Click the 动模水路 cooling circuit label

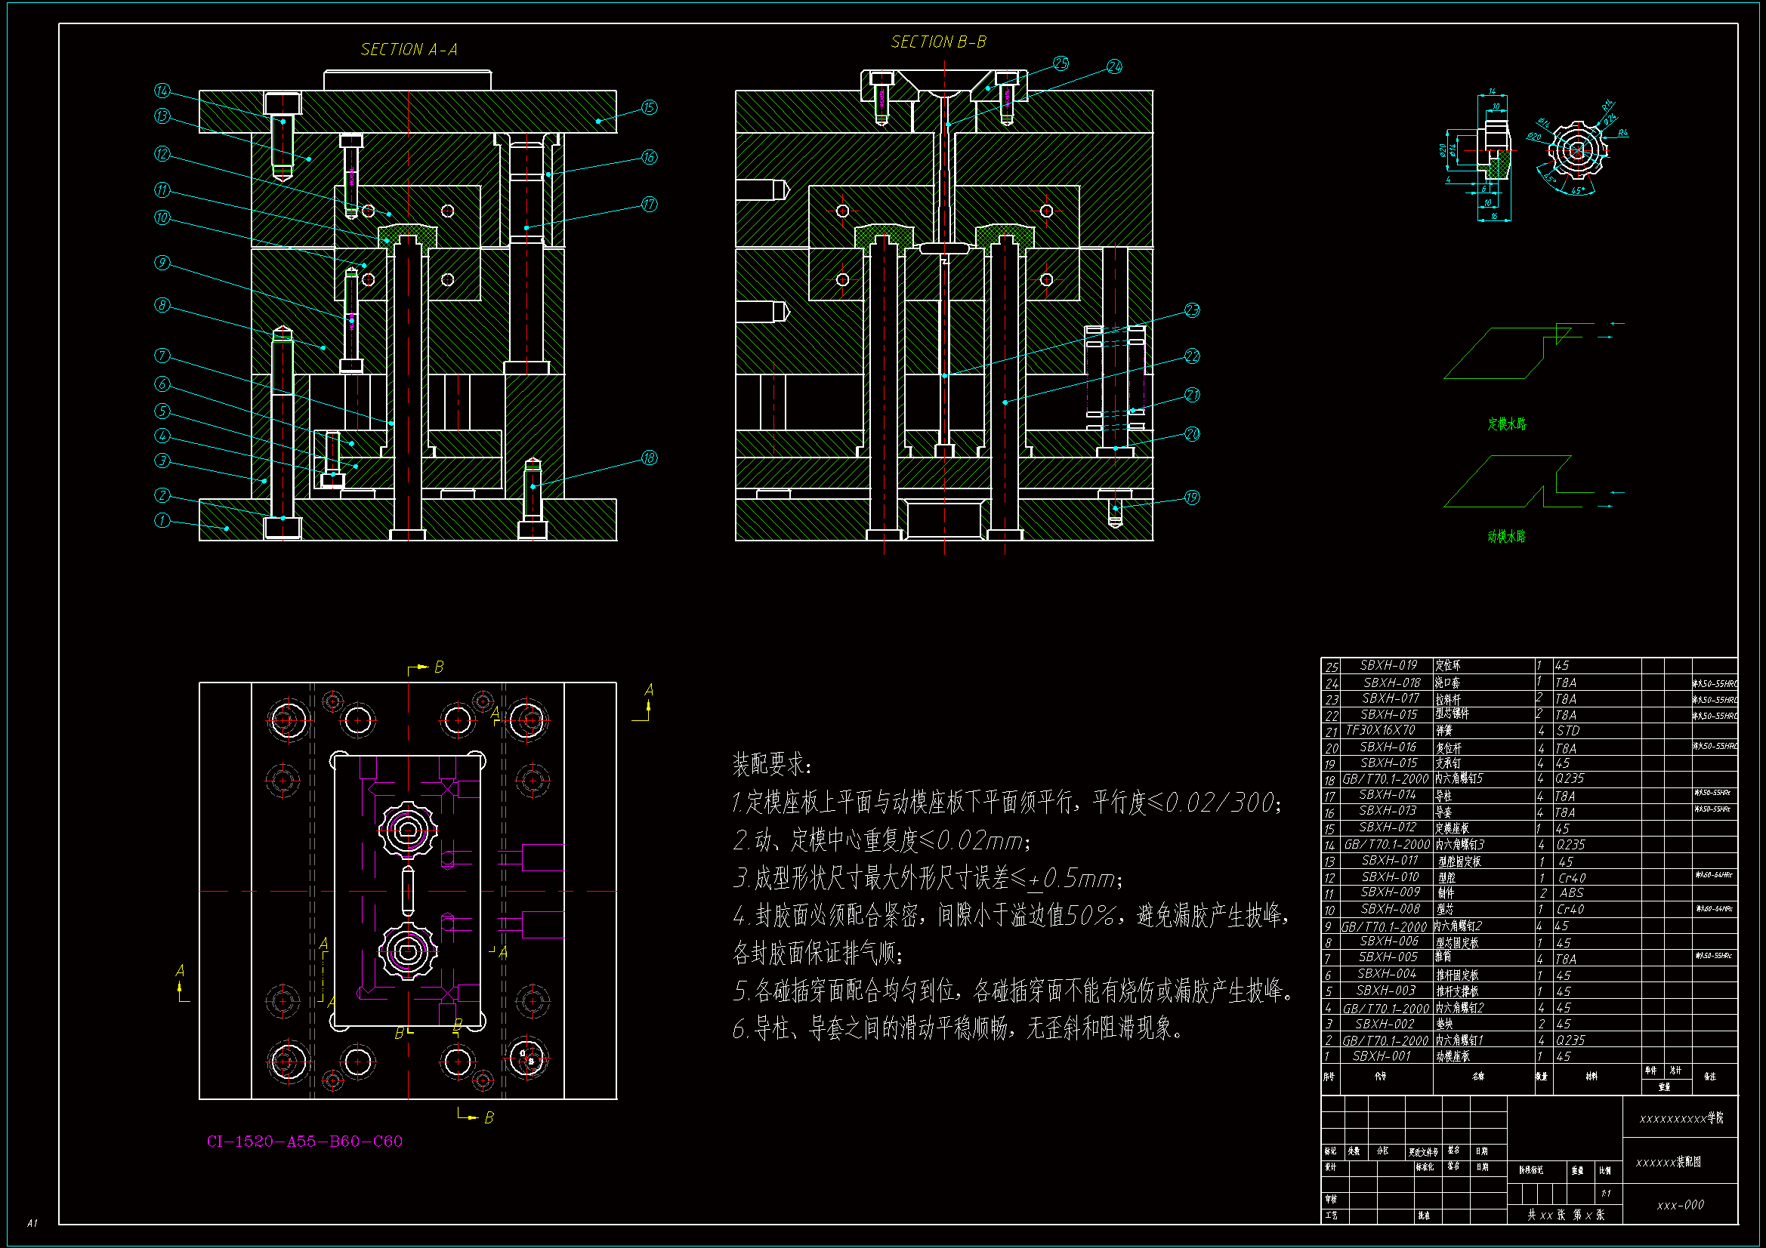point(1506,536)
